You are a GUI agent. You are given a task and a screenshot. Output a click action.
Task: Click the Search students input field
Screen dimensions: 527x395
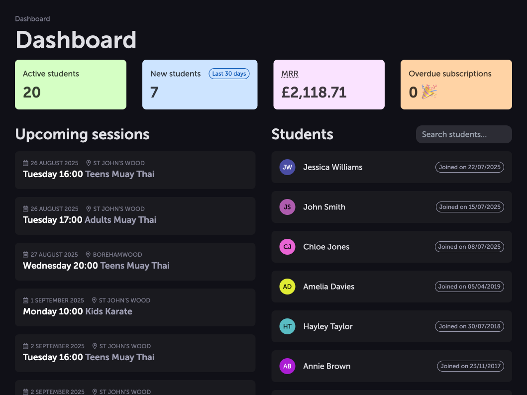463,134
